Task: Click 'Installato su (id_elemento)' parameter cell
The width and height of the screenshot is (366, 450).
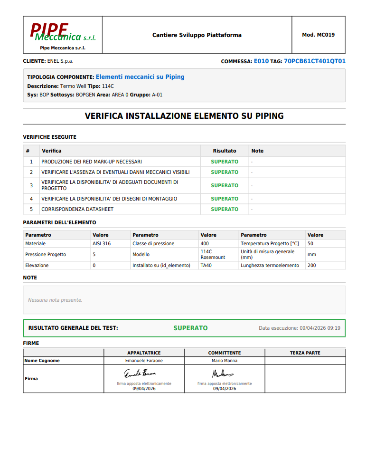Action: (164, 265)
